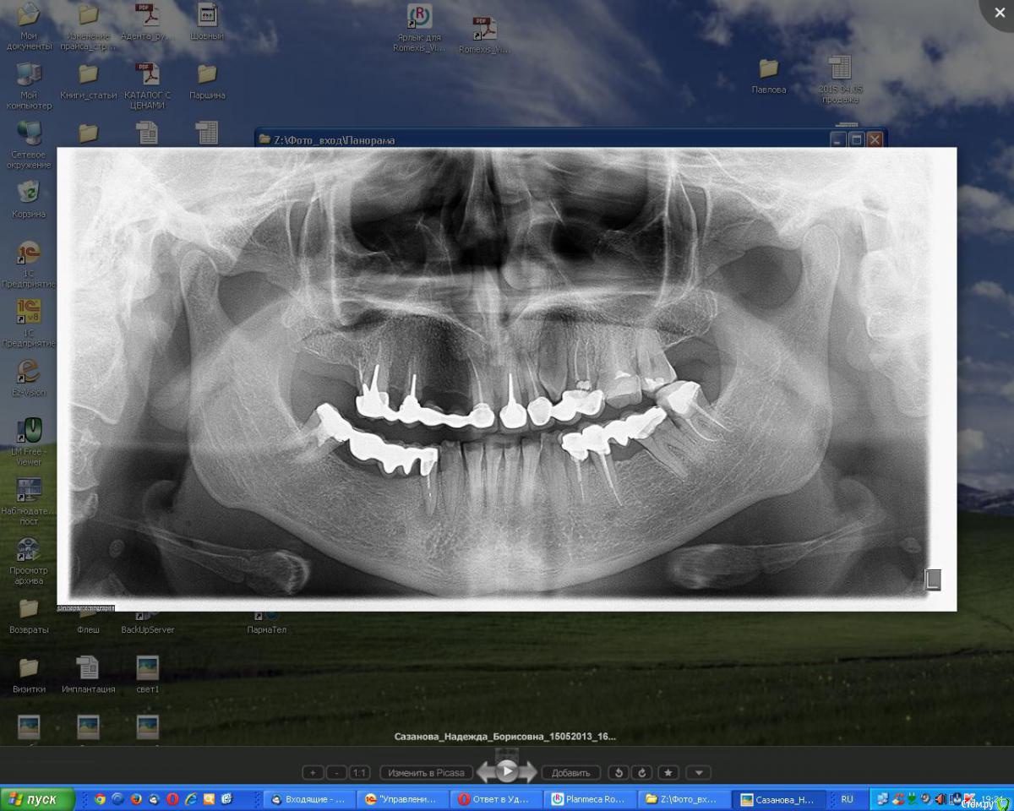Rotate image clockwise

point(641,772)
